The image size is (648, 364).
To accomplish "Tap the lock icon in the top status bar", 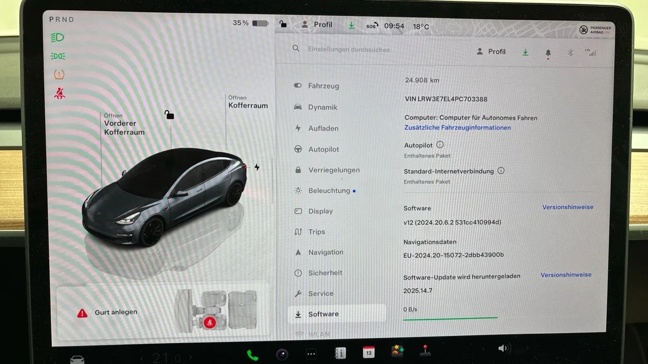I will 283,24.
